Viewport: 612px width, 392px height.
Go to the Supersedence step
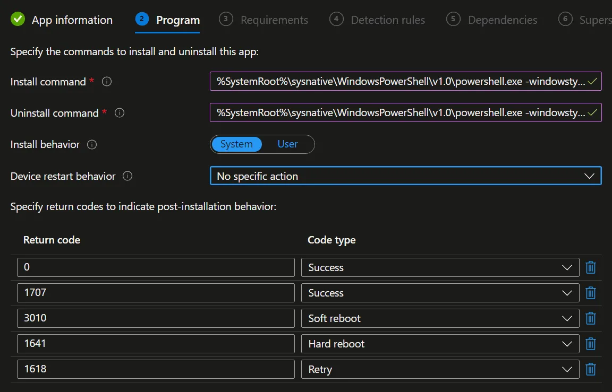point(585,20)
